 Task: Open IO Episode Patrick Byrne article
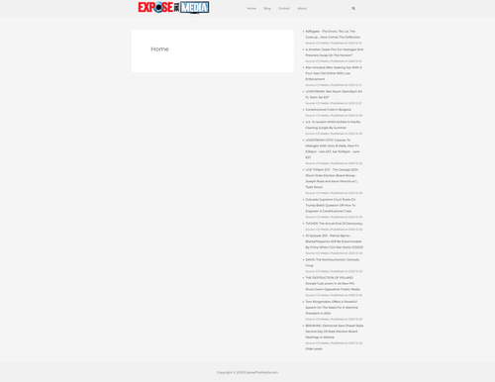pos(335,241)
